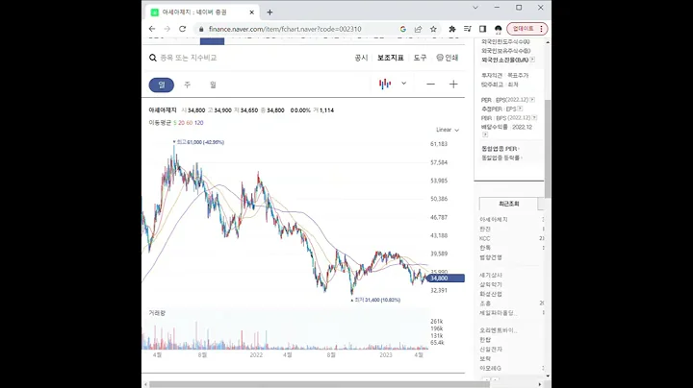Click the share page icon
Image resolution: width=693 pixels, height=388 pixels.
point(418,29)
